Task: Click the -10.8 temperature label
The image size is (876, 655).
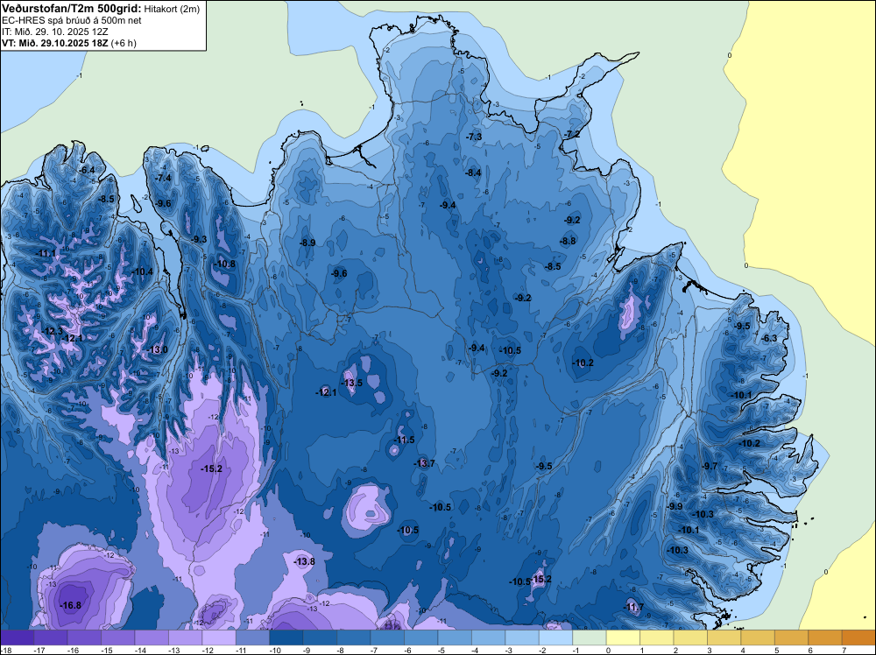Action: point(224,264)
